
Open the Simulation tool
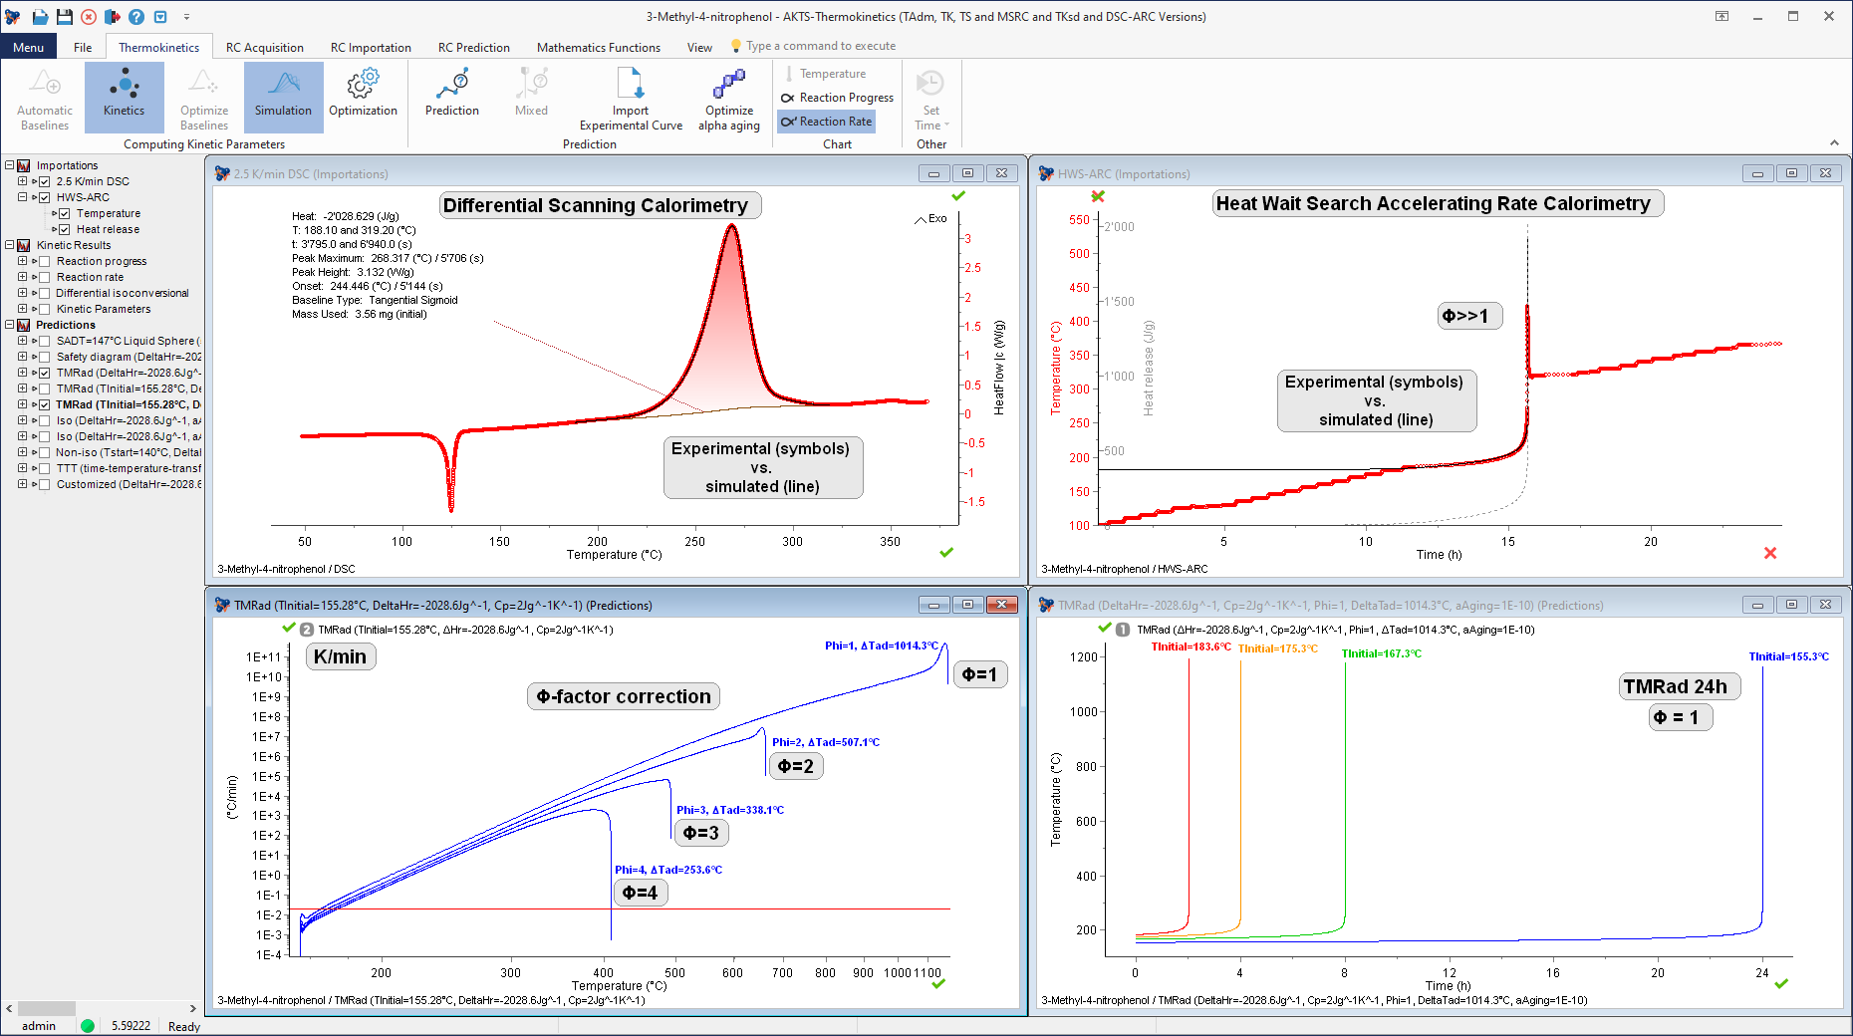(x=283, y=96)
